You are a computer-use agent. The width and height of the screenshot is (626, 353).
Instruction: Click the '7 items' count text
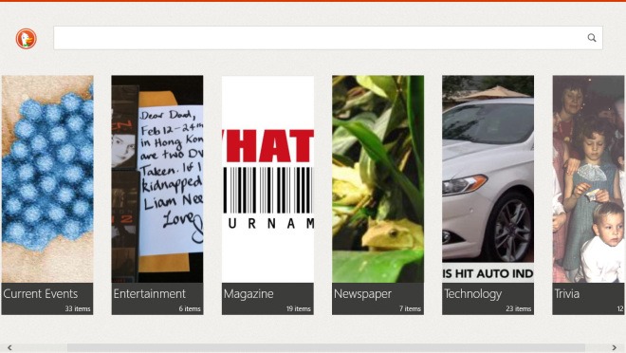click(x=410, y=308)
